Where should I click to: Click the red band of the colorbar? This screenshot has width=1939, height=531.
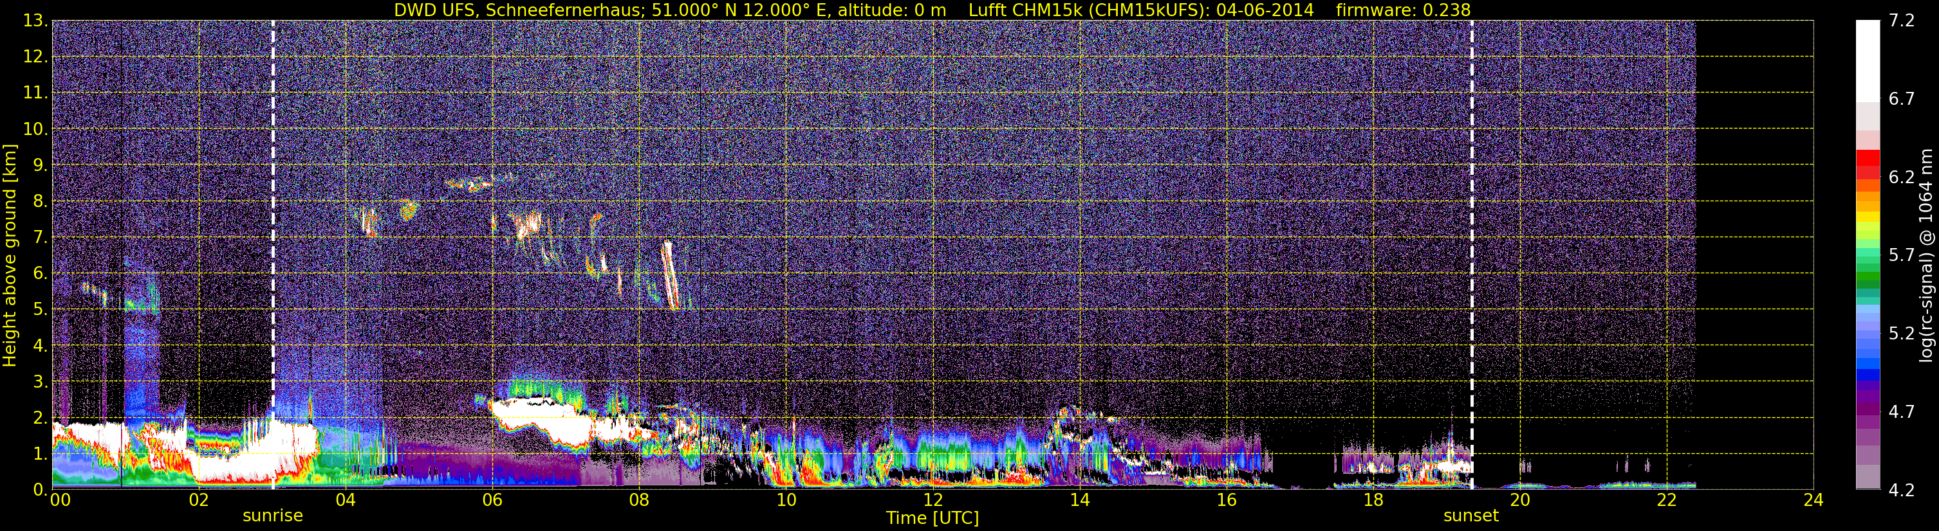pos(1868,164)
